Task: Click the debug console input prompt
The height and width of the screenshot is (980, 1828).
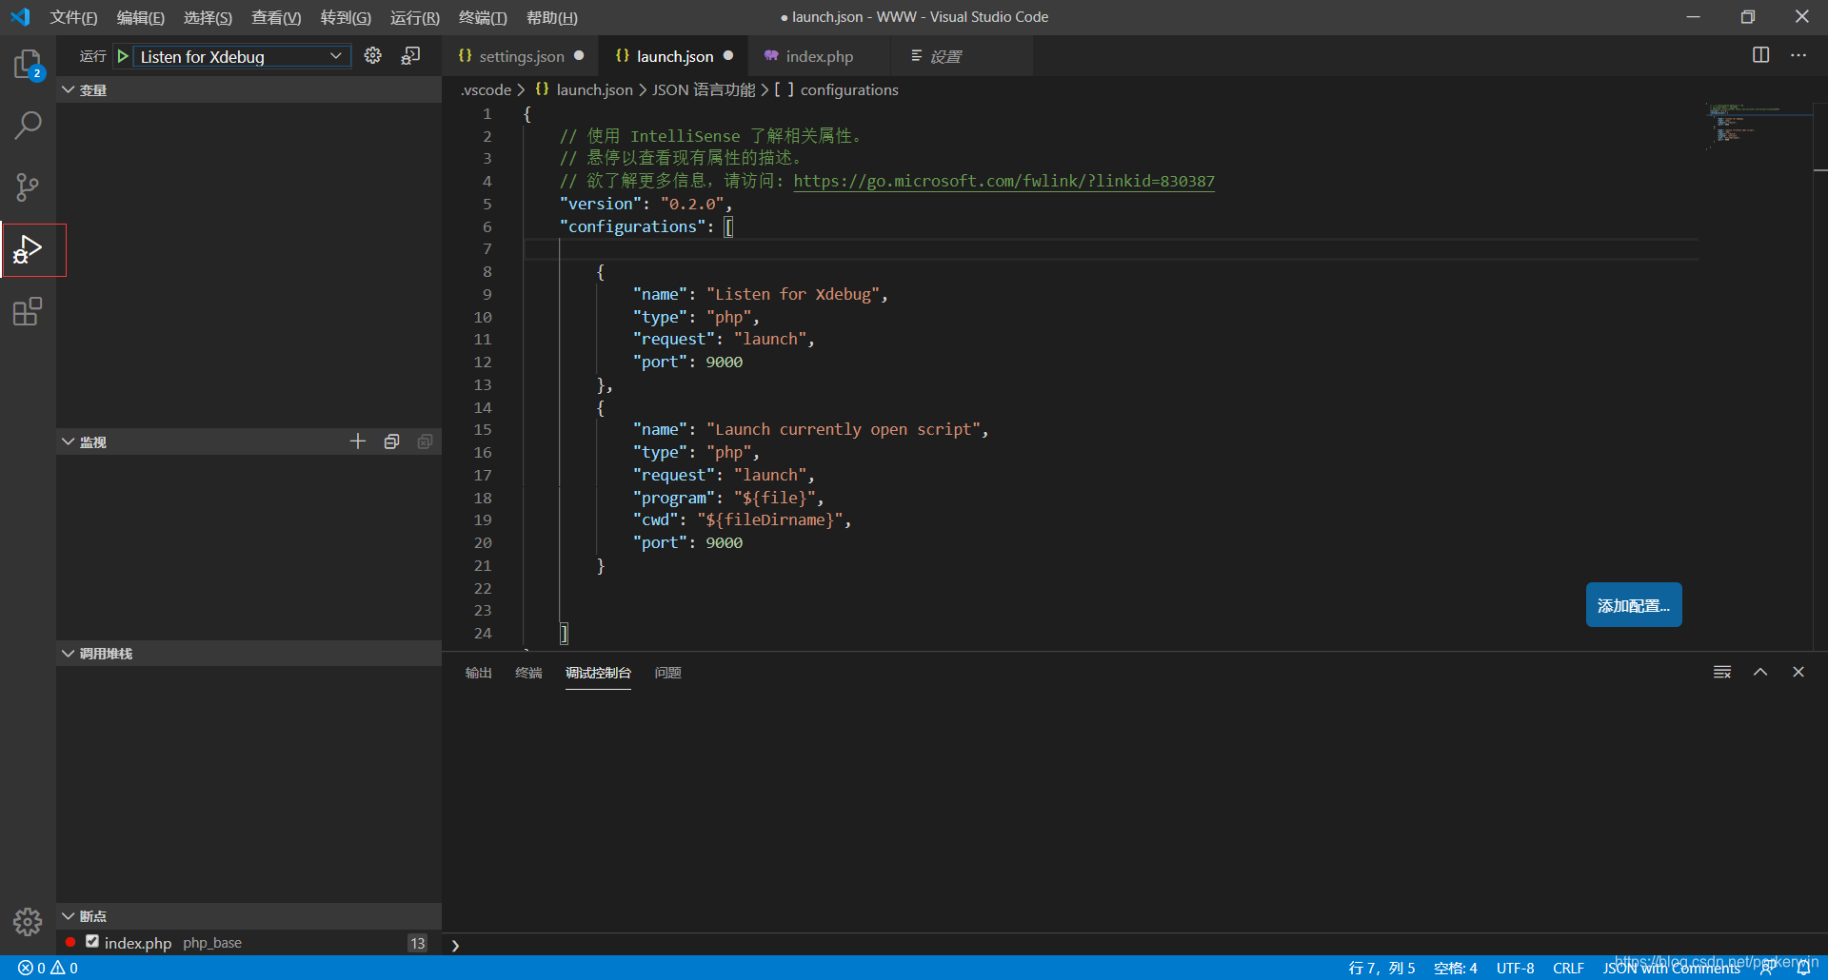Action: point(1133,945)
